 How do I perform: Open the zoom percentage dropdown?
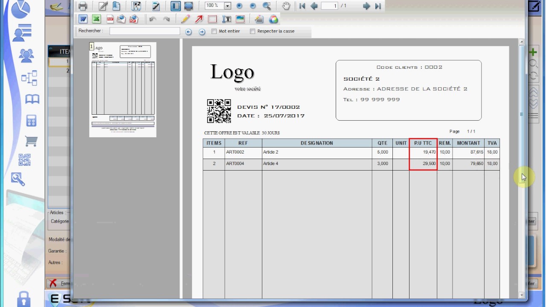pyautogui.click(x=227, y=6)
